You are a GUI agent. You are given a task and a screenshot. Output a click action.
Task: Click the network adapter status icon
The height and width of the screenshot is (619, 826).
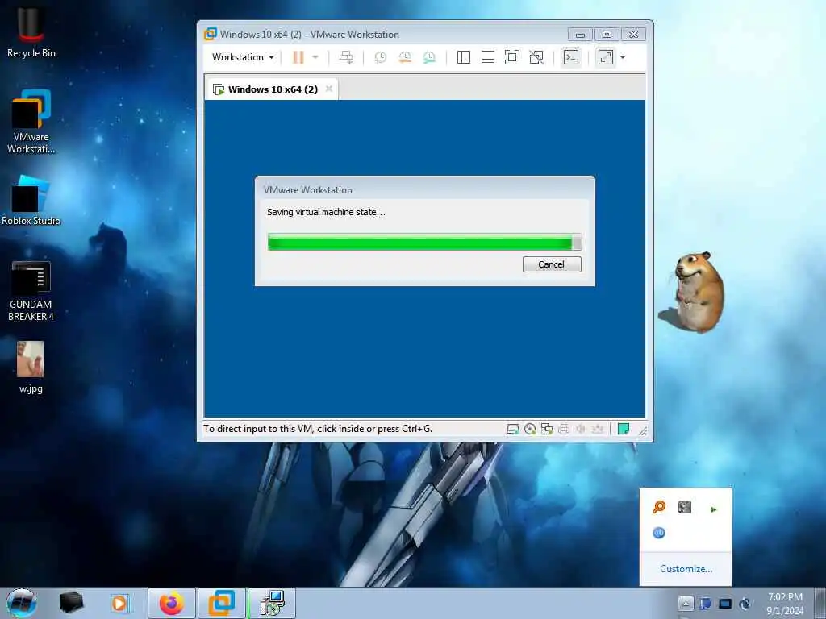click(x=547, y=429)
